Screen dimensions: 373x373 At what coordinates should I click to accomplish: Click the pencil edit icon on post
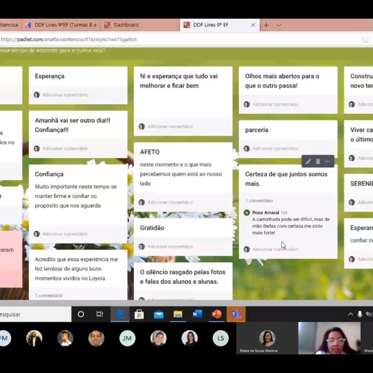pyautogui.click(x=308, y=161)
